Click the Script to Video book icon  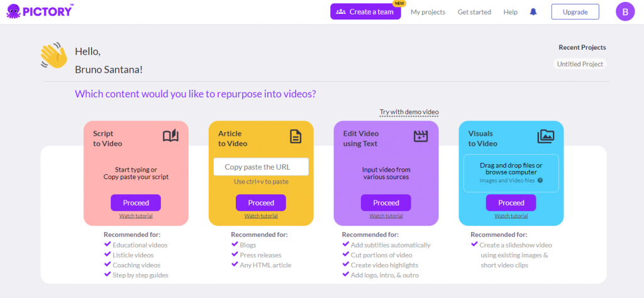pyautogui.click(x=170, y=136)
